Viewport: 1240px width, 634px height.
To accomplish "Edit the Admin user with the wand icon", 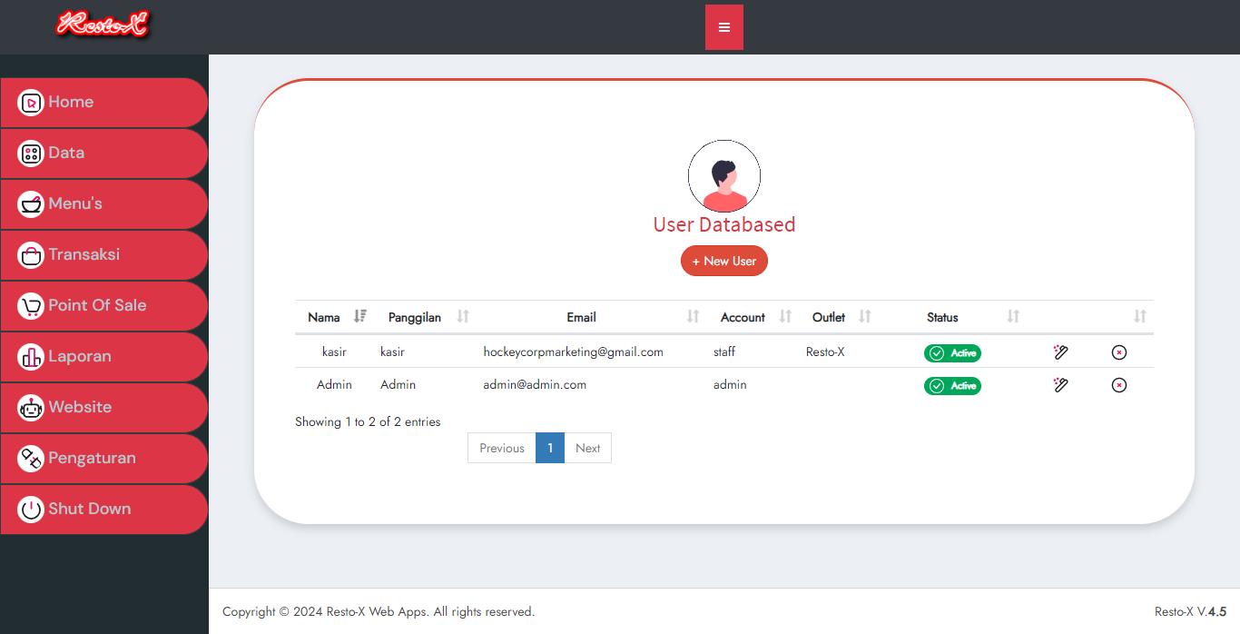I will point(1060,385).
